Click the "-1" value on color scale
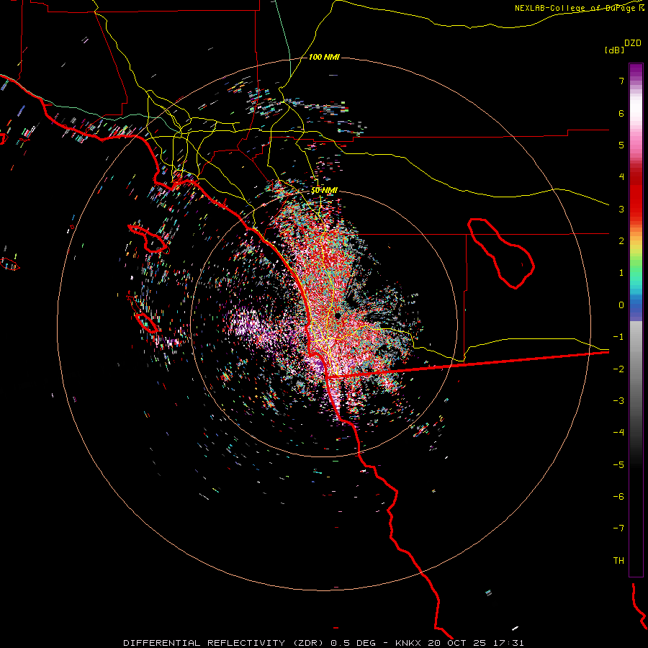The width and height of the screenshot is (648, 648). point(618,337)
